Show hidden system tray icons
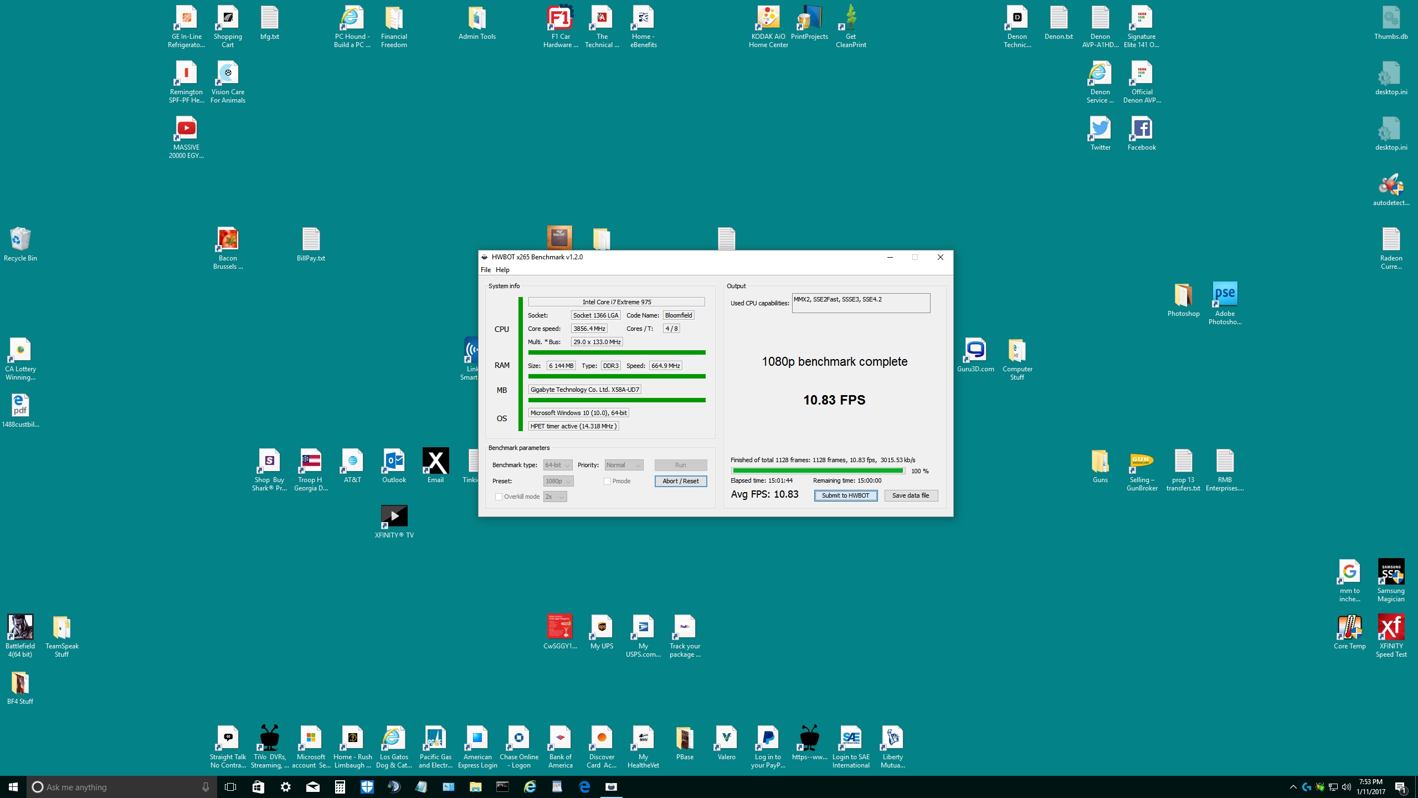Screen dimensions: 1418x798 pyautogui.click(x=1293, y=787)
